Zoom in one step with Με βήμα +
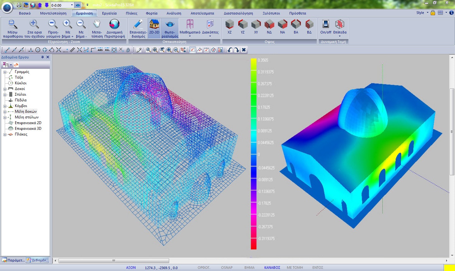This screenshot has height=271, width=455. pos(67,29)
